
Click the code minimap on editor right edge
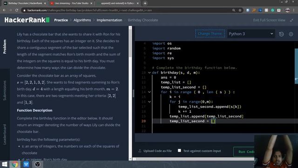point(296,66)
